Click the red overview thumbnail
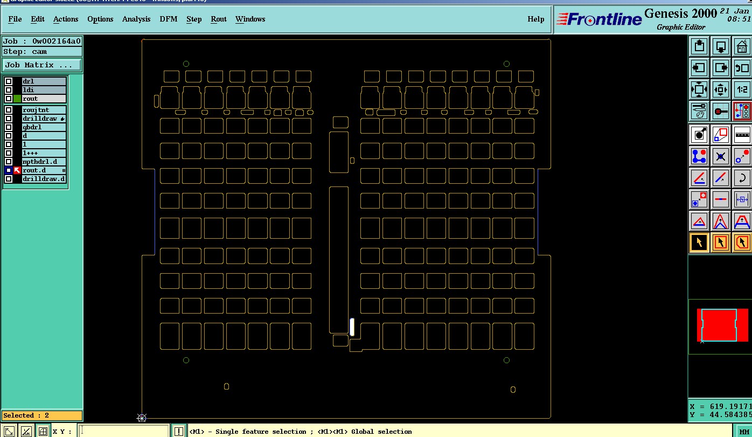The width and height of the screenshot is (752, 437). tap(722, 325)
